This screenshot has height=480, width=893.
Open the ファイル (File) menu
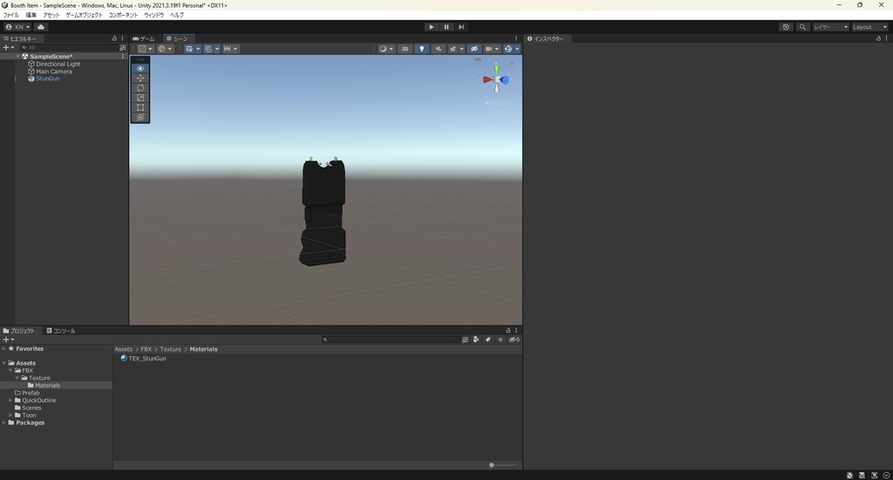[10, 16]
